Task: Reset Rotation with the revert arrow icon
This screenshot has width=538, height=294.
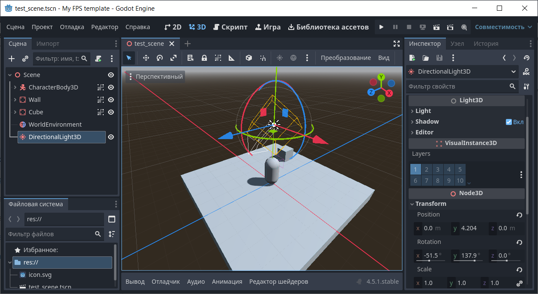Action: 519,242
